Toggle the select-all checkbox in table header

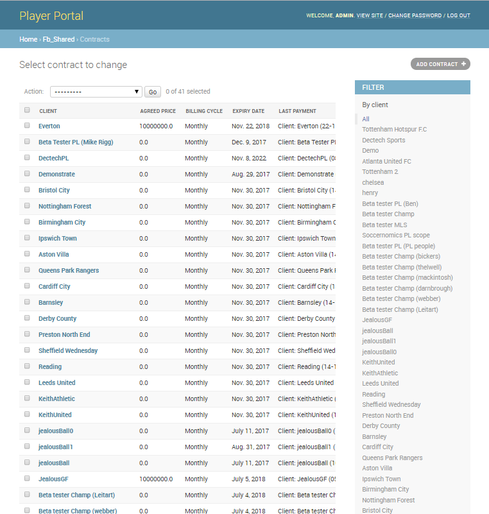(x=27, y=110)
